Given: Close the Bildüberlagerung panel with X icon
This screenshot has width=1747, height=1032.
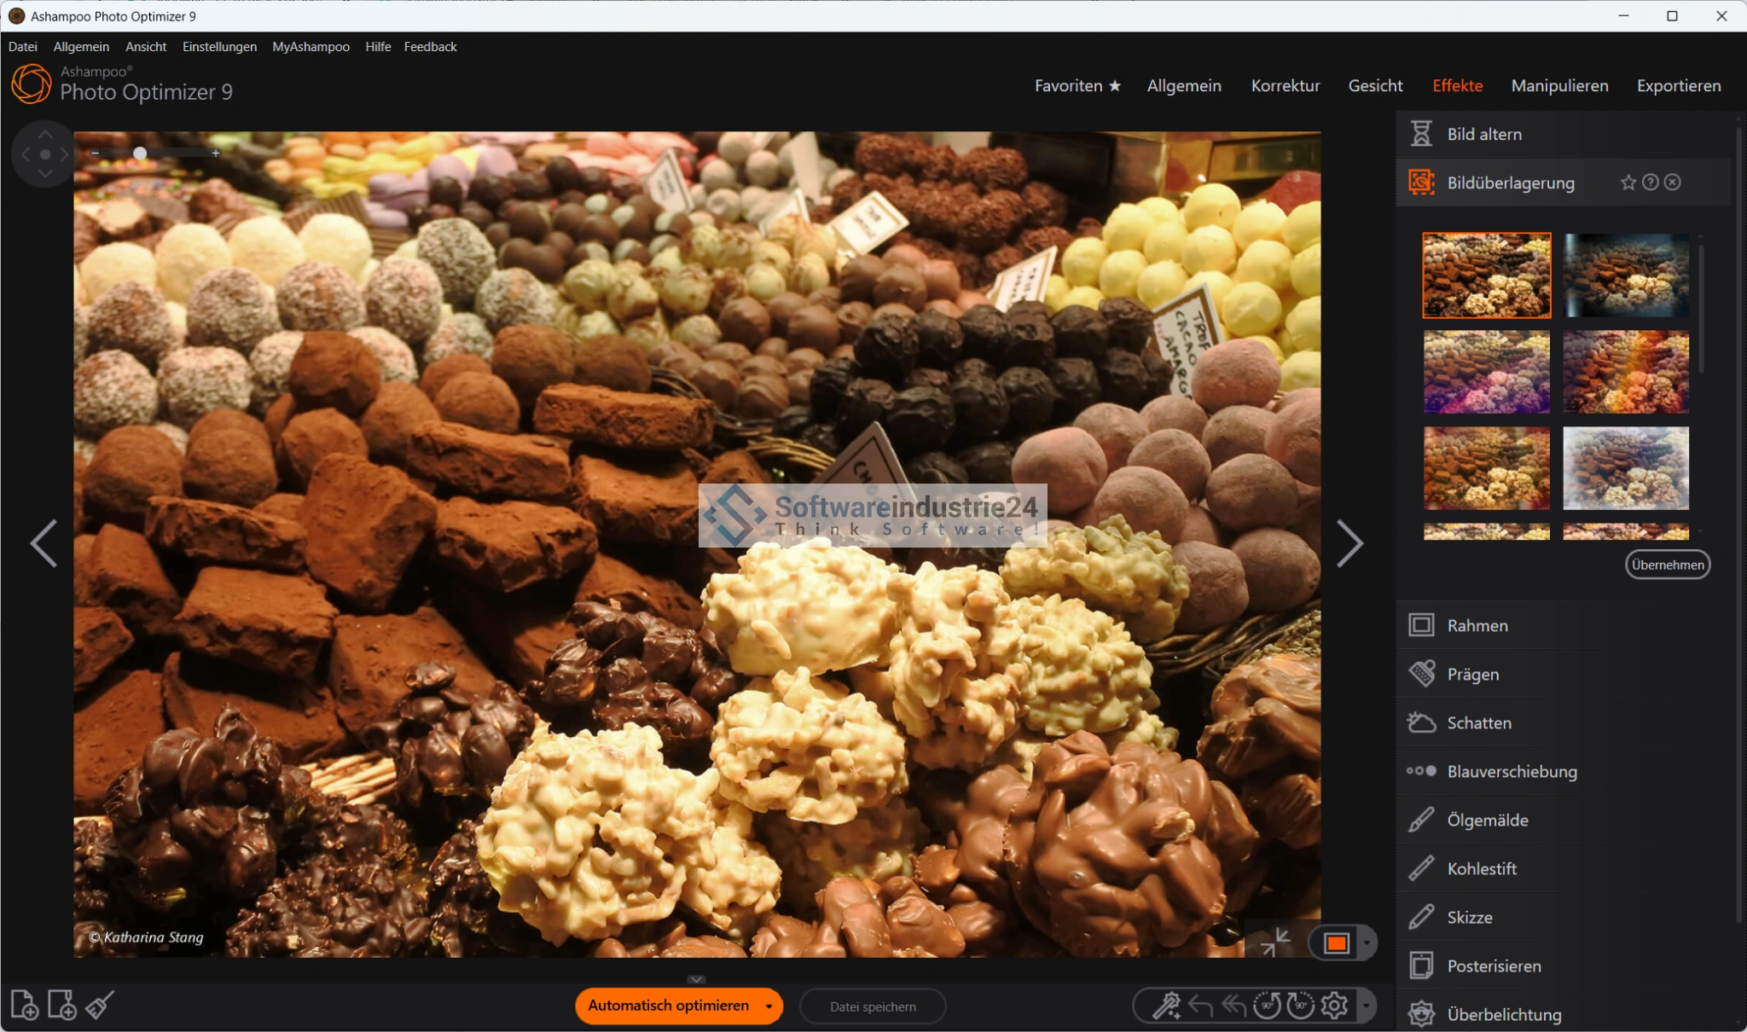Looking at the screenshot, I should (x=1673, y=183).
